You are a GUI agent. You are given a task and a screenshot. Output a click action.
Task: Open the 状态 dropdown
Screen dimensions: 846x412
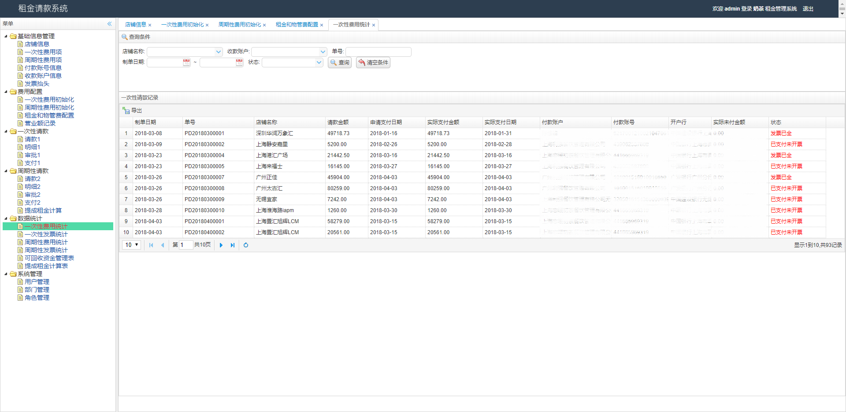[x=319, y=63]
